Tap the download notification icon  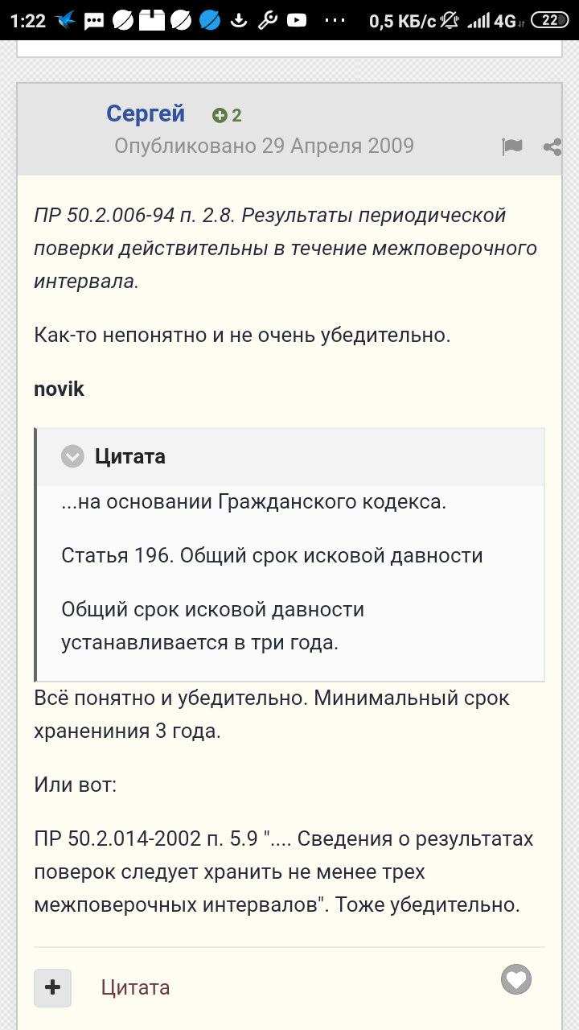point(239,21)
